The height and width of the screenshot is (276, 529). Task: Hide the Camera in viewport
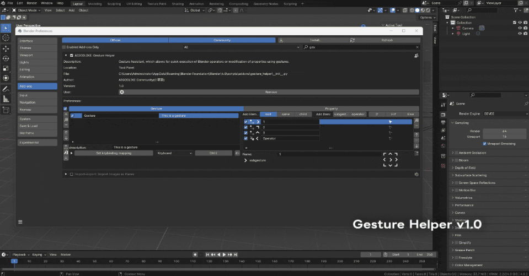click(x=520, y=28)
